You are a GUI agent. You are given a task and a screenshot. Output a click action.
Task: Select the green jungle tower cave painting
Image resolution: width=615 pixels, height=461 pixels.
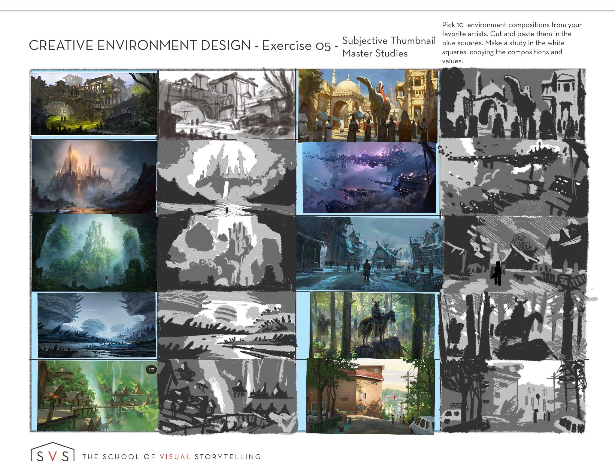[x=94, y=252]
